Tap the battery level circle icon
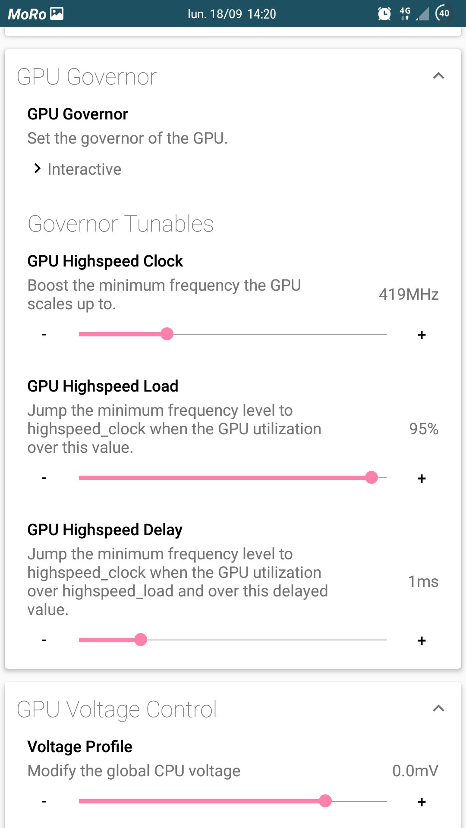466x828 pixels. (444, 13)
